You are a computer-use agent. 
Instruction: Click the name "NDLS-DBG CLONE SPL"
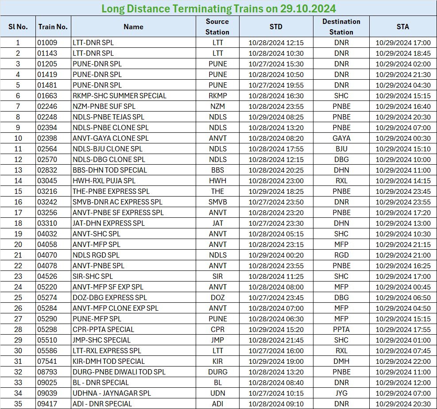[109, 159]
